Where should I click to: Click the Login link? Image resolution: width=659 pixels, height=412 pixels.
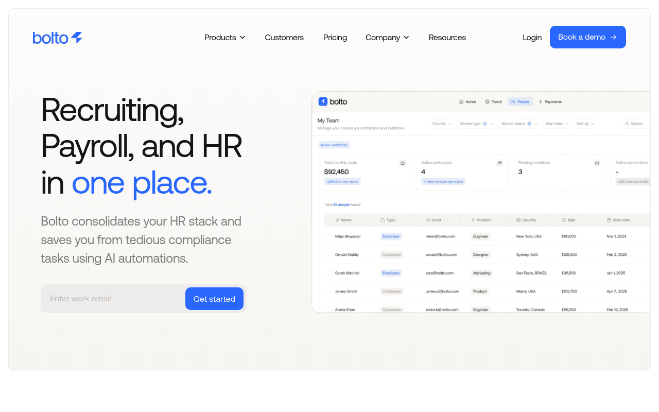pyautogui.click(x=532, y=38)
